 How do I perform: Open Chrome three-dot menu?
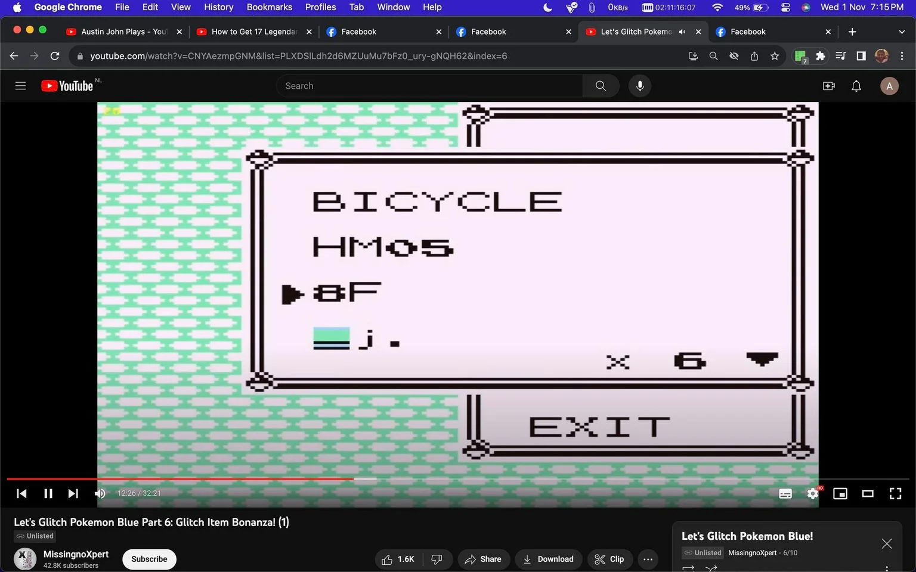(x=902, y=56)
